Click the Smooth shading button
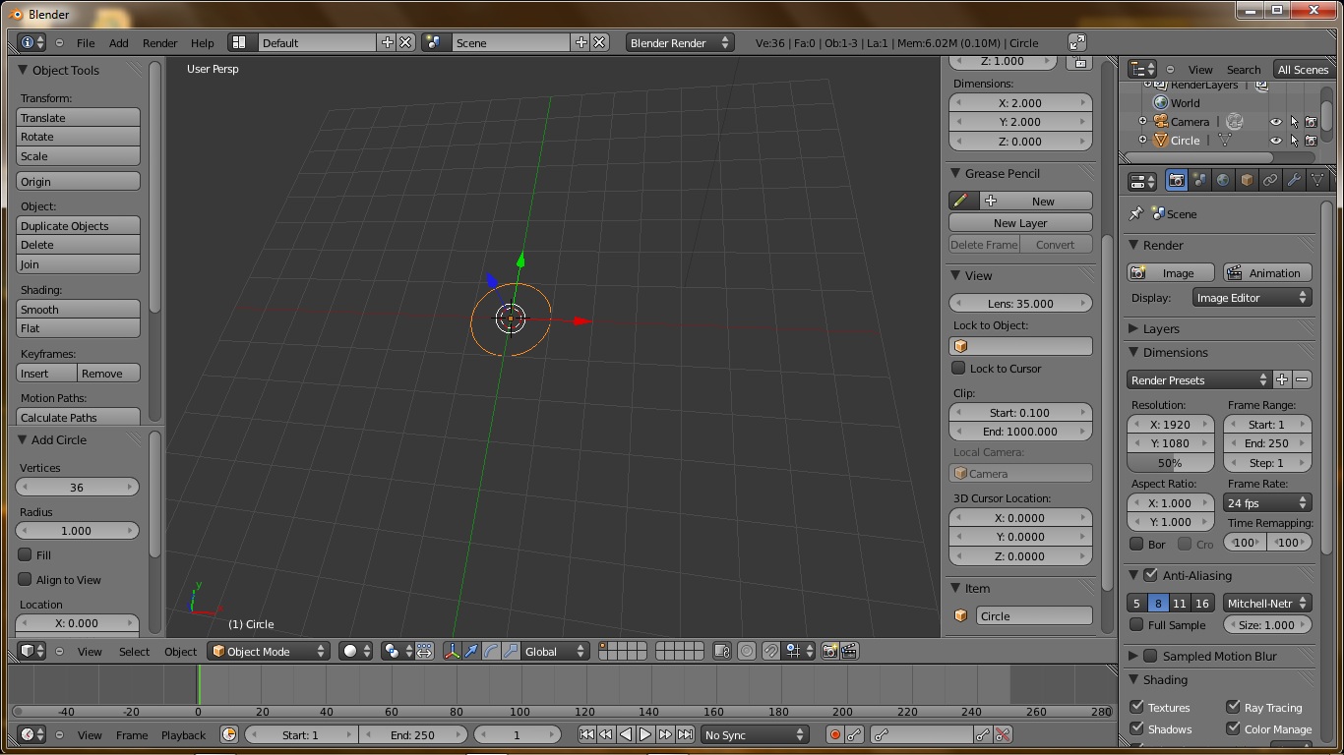Image resolution: width=1344 pixels, height=755 pixels. point(79,309)
